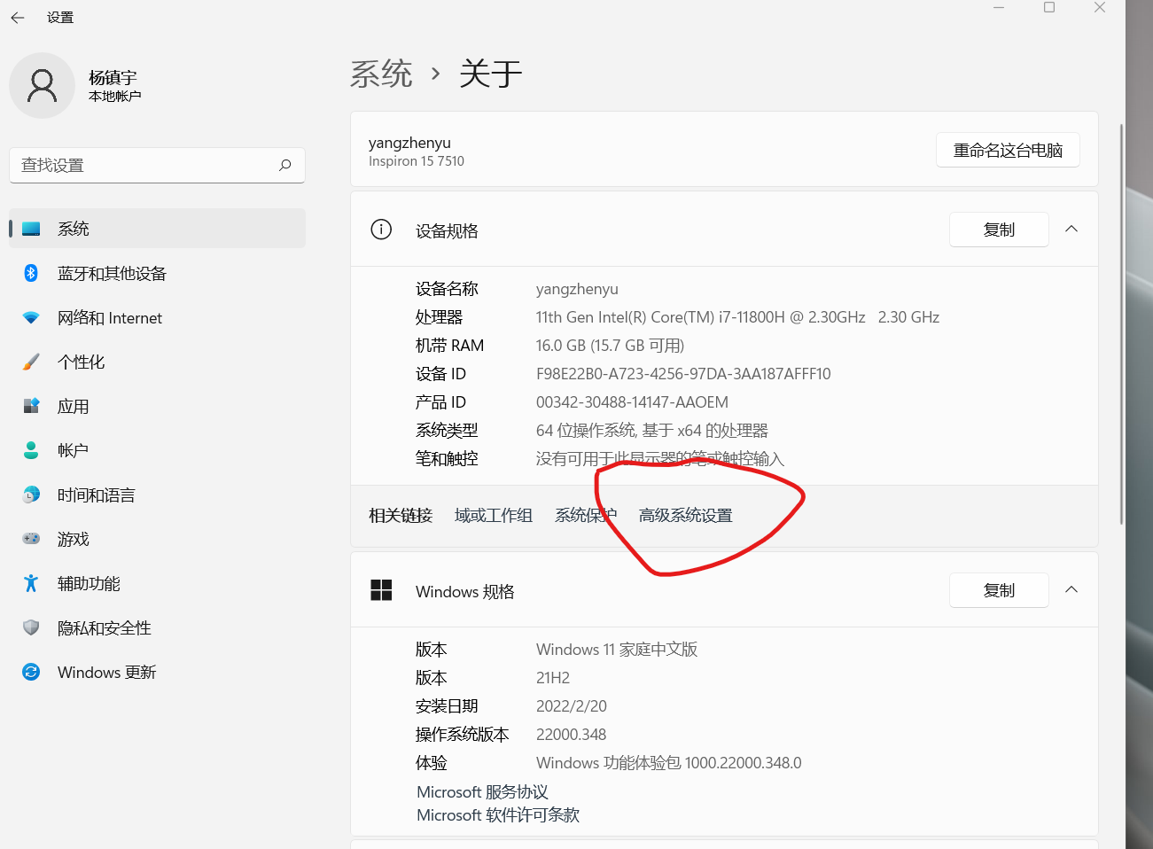The image size is (1153, 849).
Task: Maximize the Settings window
Action: 1049,7
